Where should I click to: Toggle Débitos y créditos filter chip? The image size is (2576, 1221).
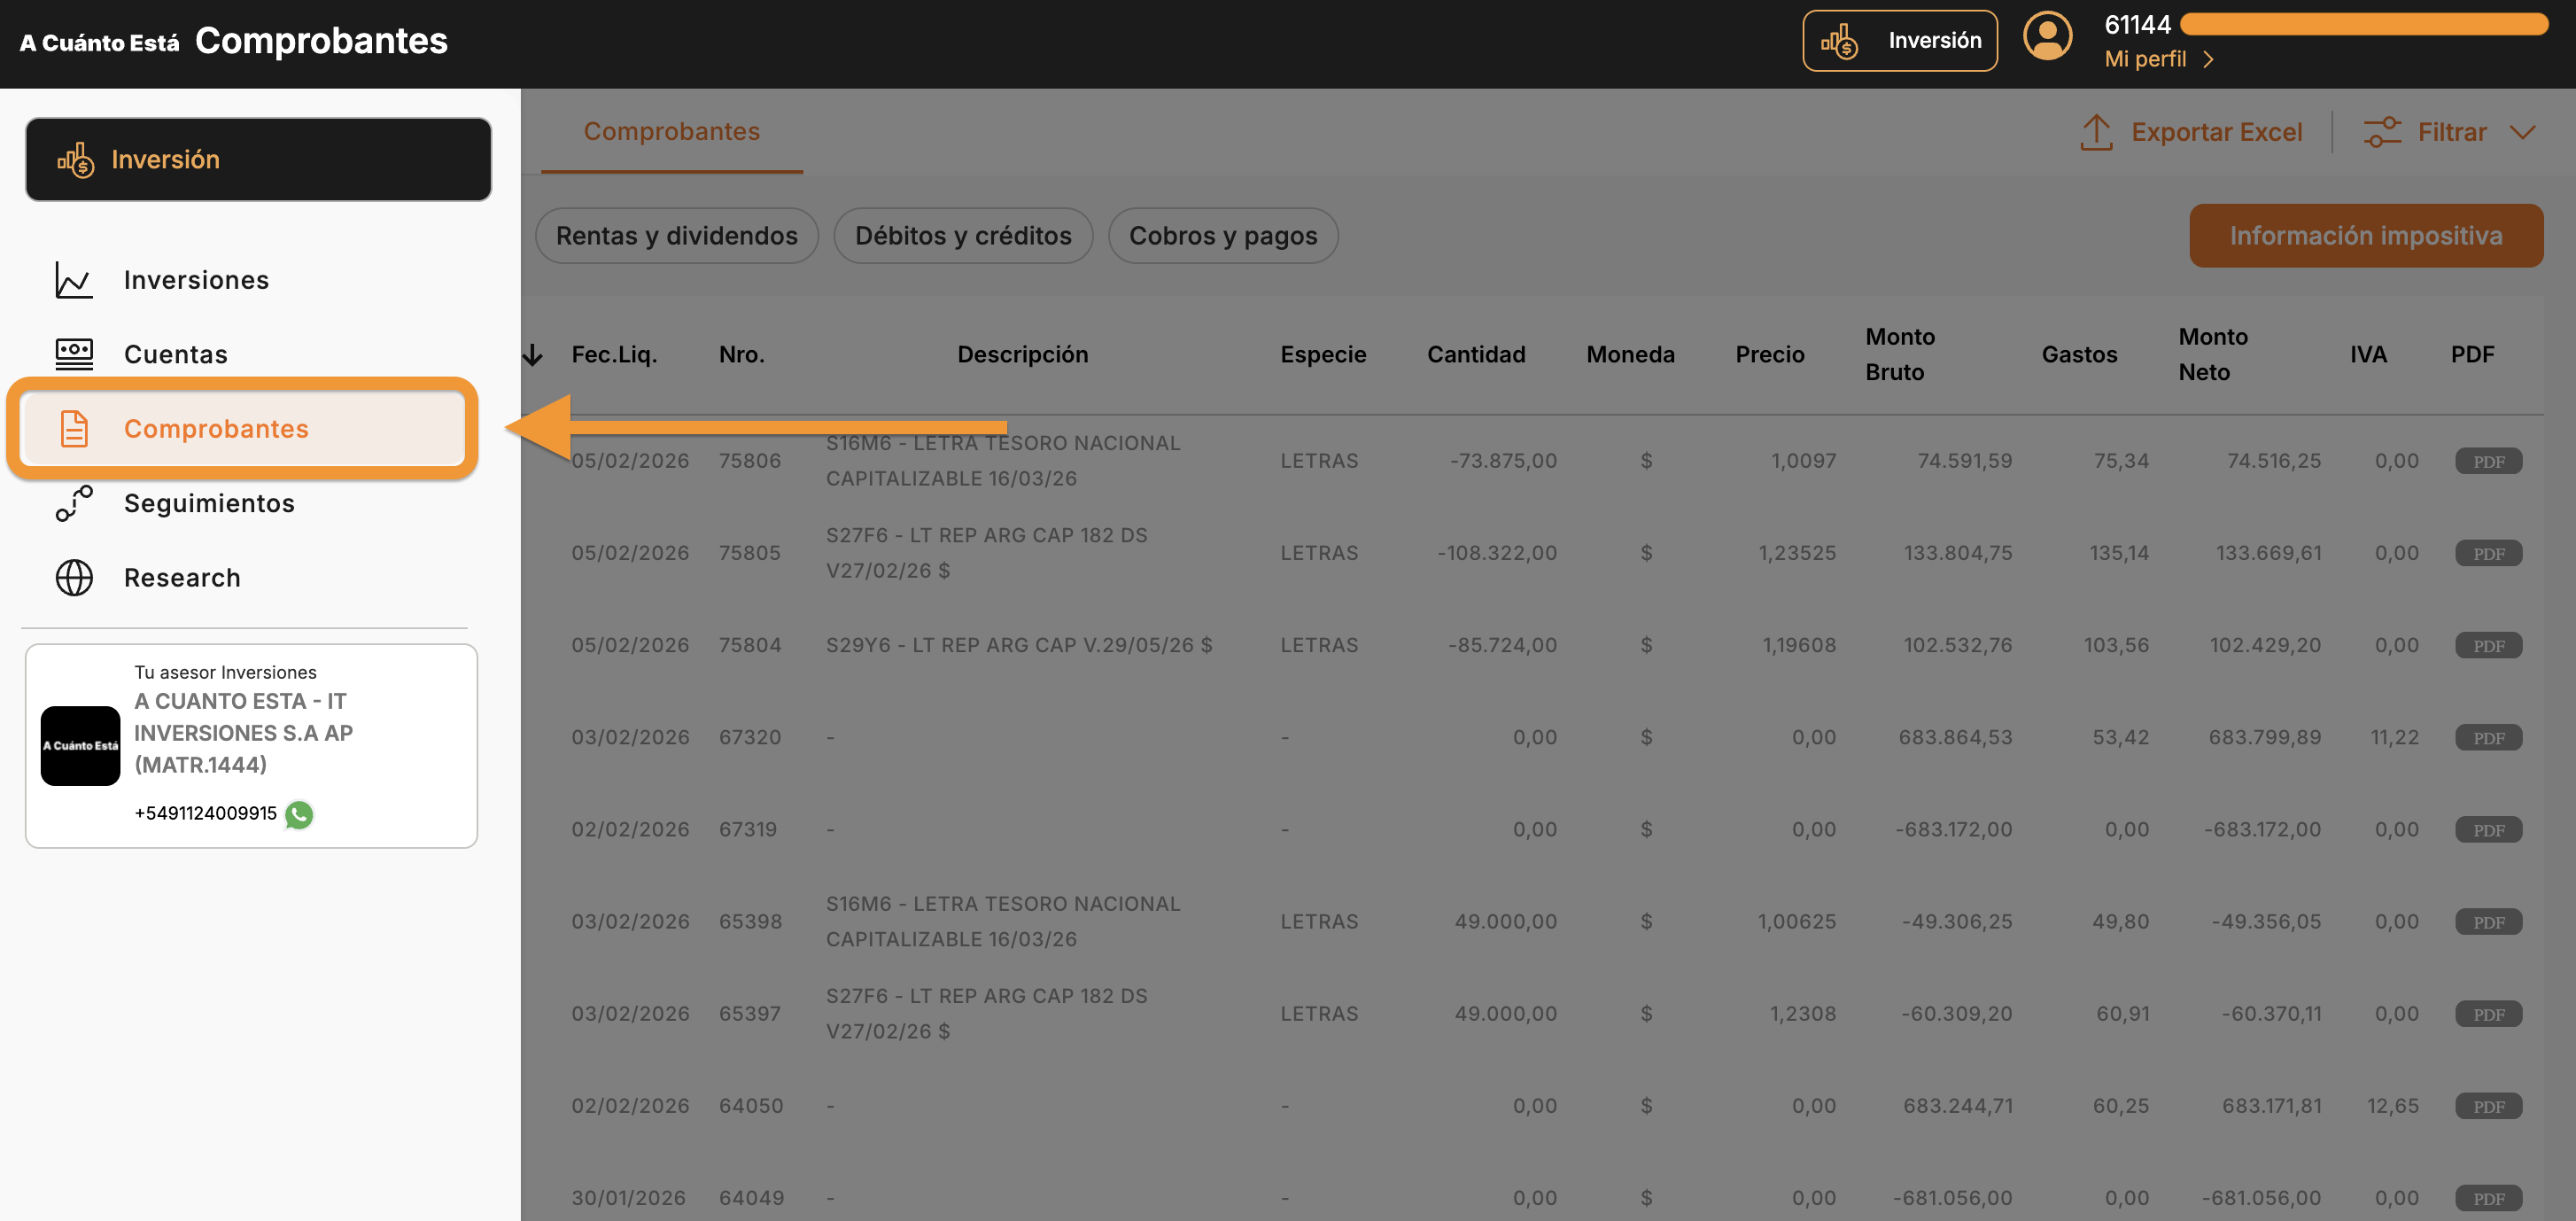pos(962,236)
